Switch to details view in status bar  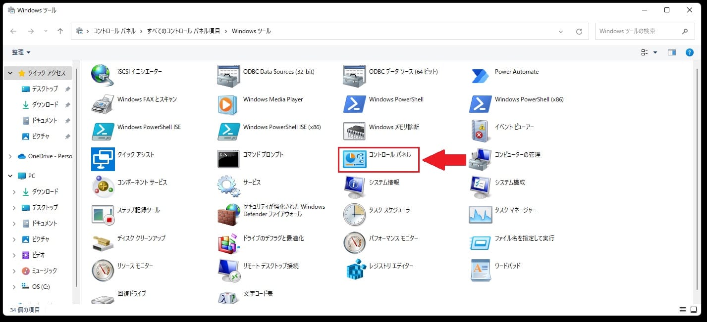pyautogui.click(x=683, y=310)
